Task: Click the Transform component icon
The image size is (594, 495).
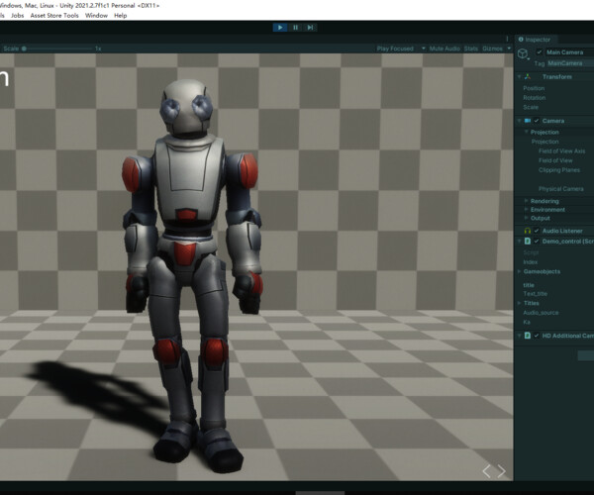Action: click(x=528, y=76)
